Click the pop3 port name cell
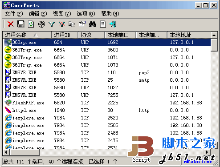The width and height of the screenshot is (220, 167). coord(144,73)
